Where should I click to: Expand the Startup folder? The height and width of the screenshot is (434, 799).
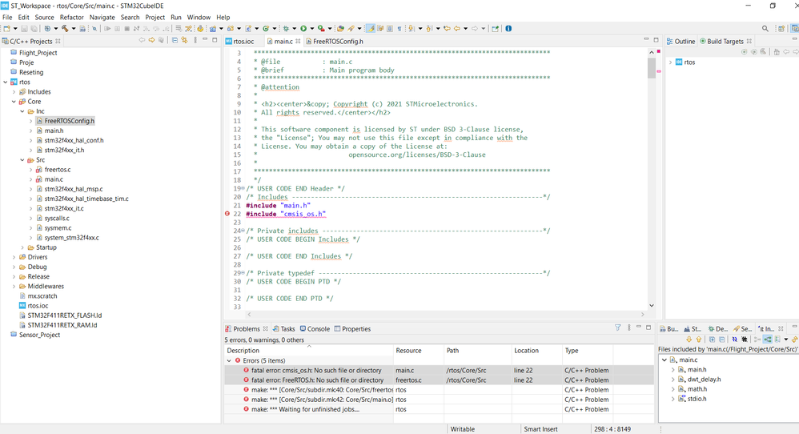tap(22, 247)
